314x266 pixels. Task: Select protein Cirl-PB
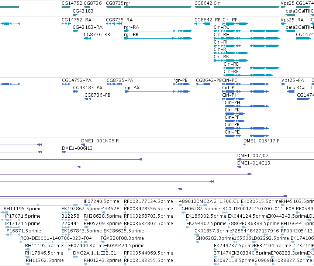click(247, 128)
